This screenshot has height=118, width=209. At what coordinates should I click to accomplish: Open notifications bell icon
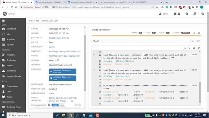click(x=175, y=14)
